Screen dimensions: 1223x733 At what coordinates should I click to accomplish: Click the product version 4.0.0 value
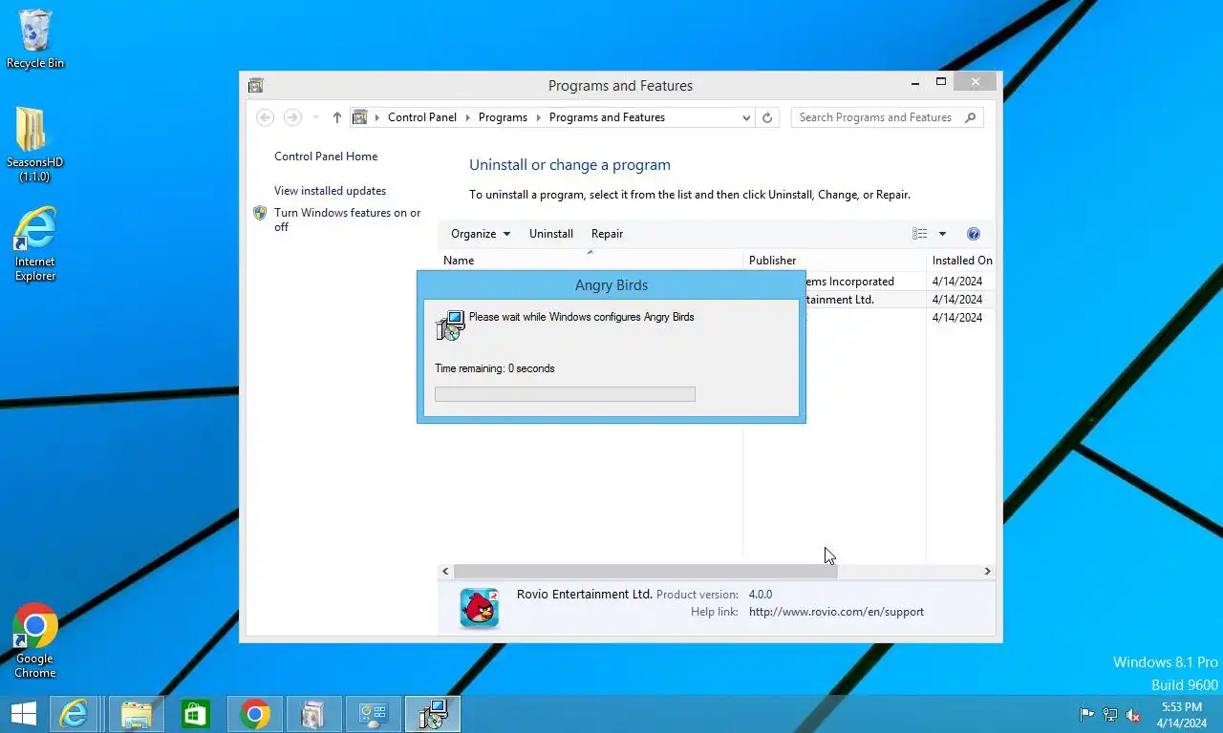[x=761, y=594]
